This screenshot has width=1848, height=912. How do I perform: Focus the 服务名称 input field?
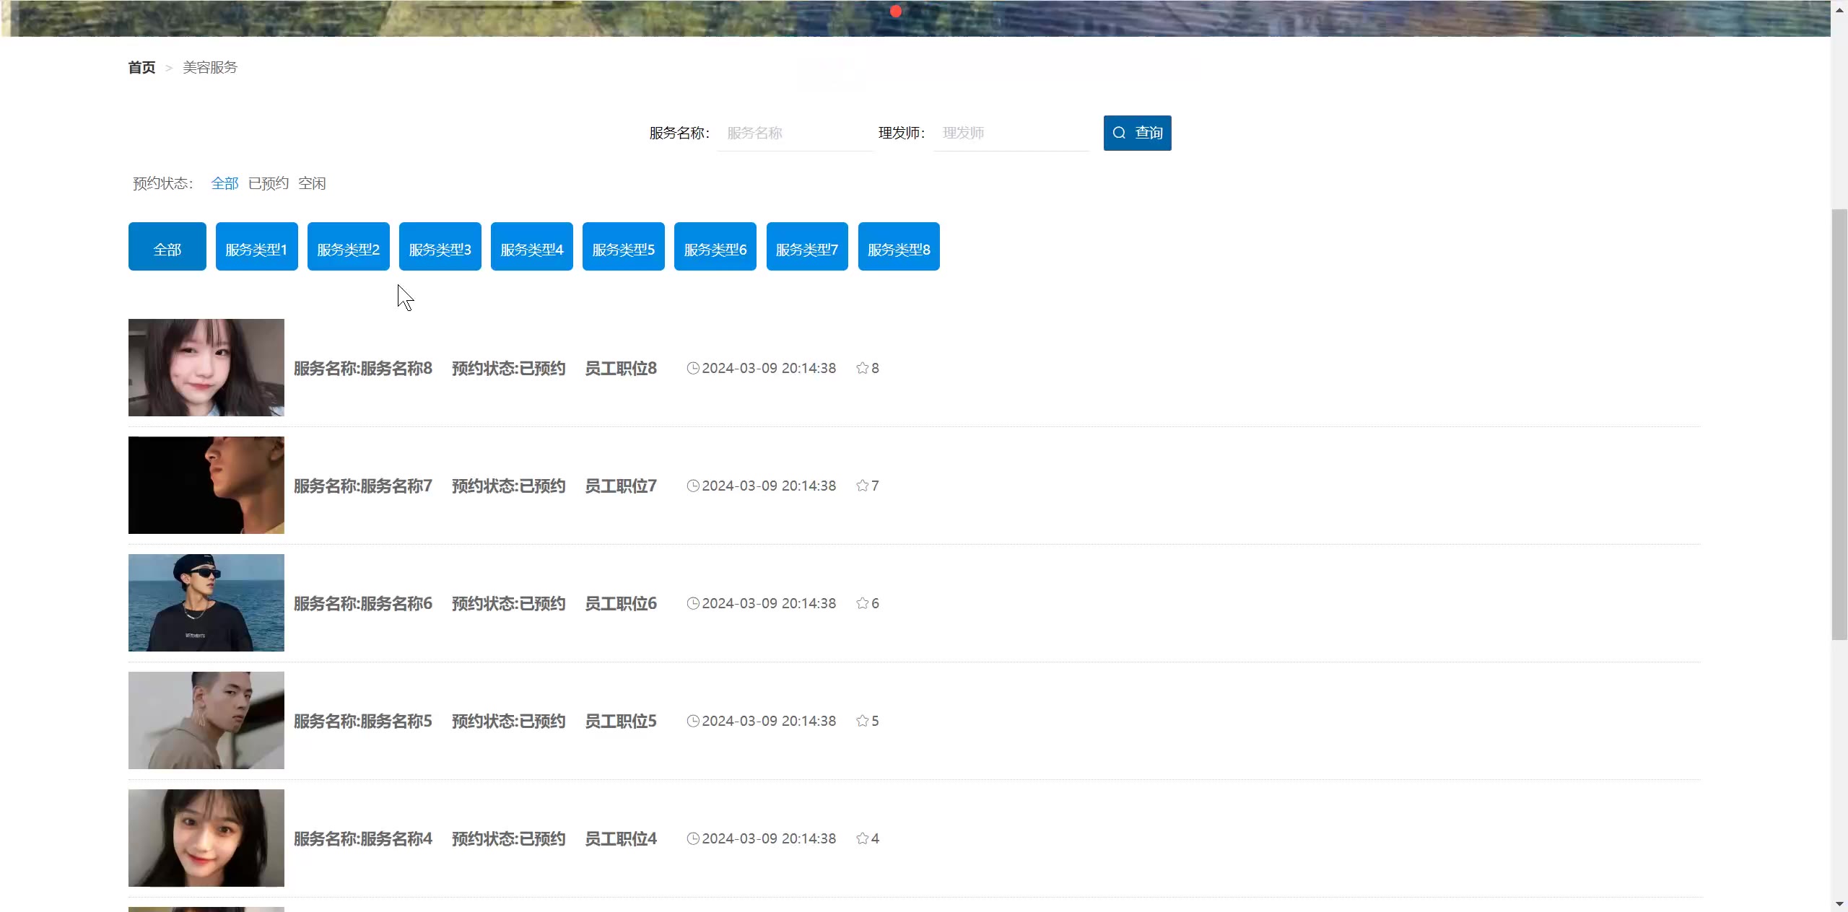point(795,133)
